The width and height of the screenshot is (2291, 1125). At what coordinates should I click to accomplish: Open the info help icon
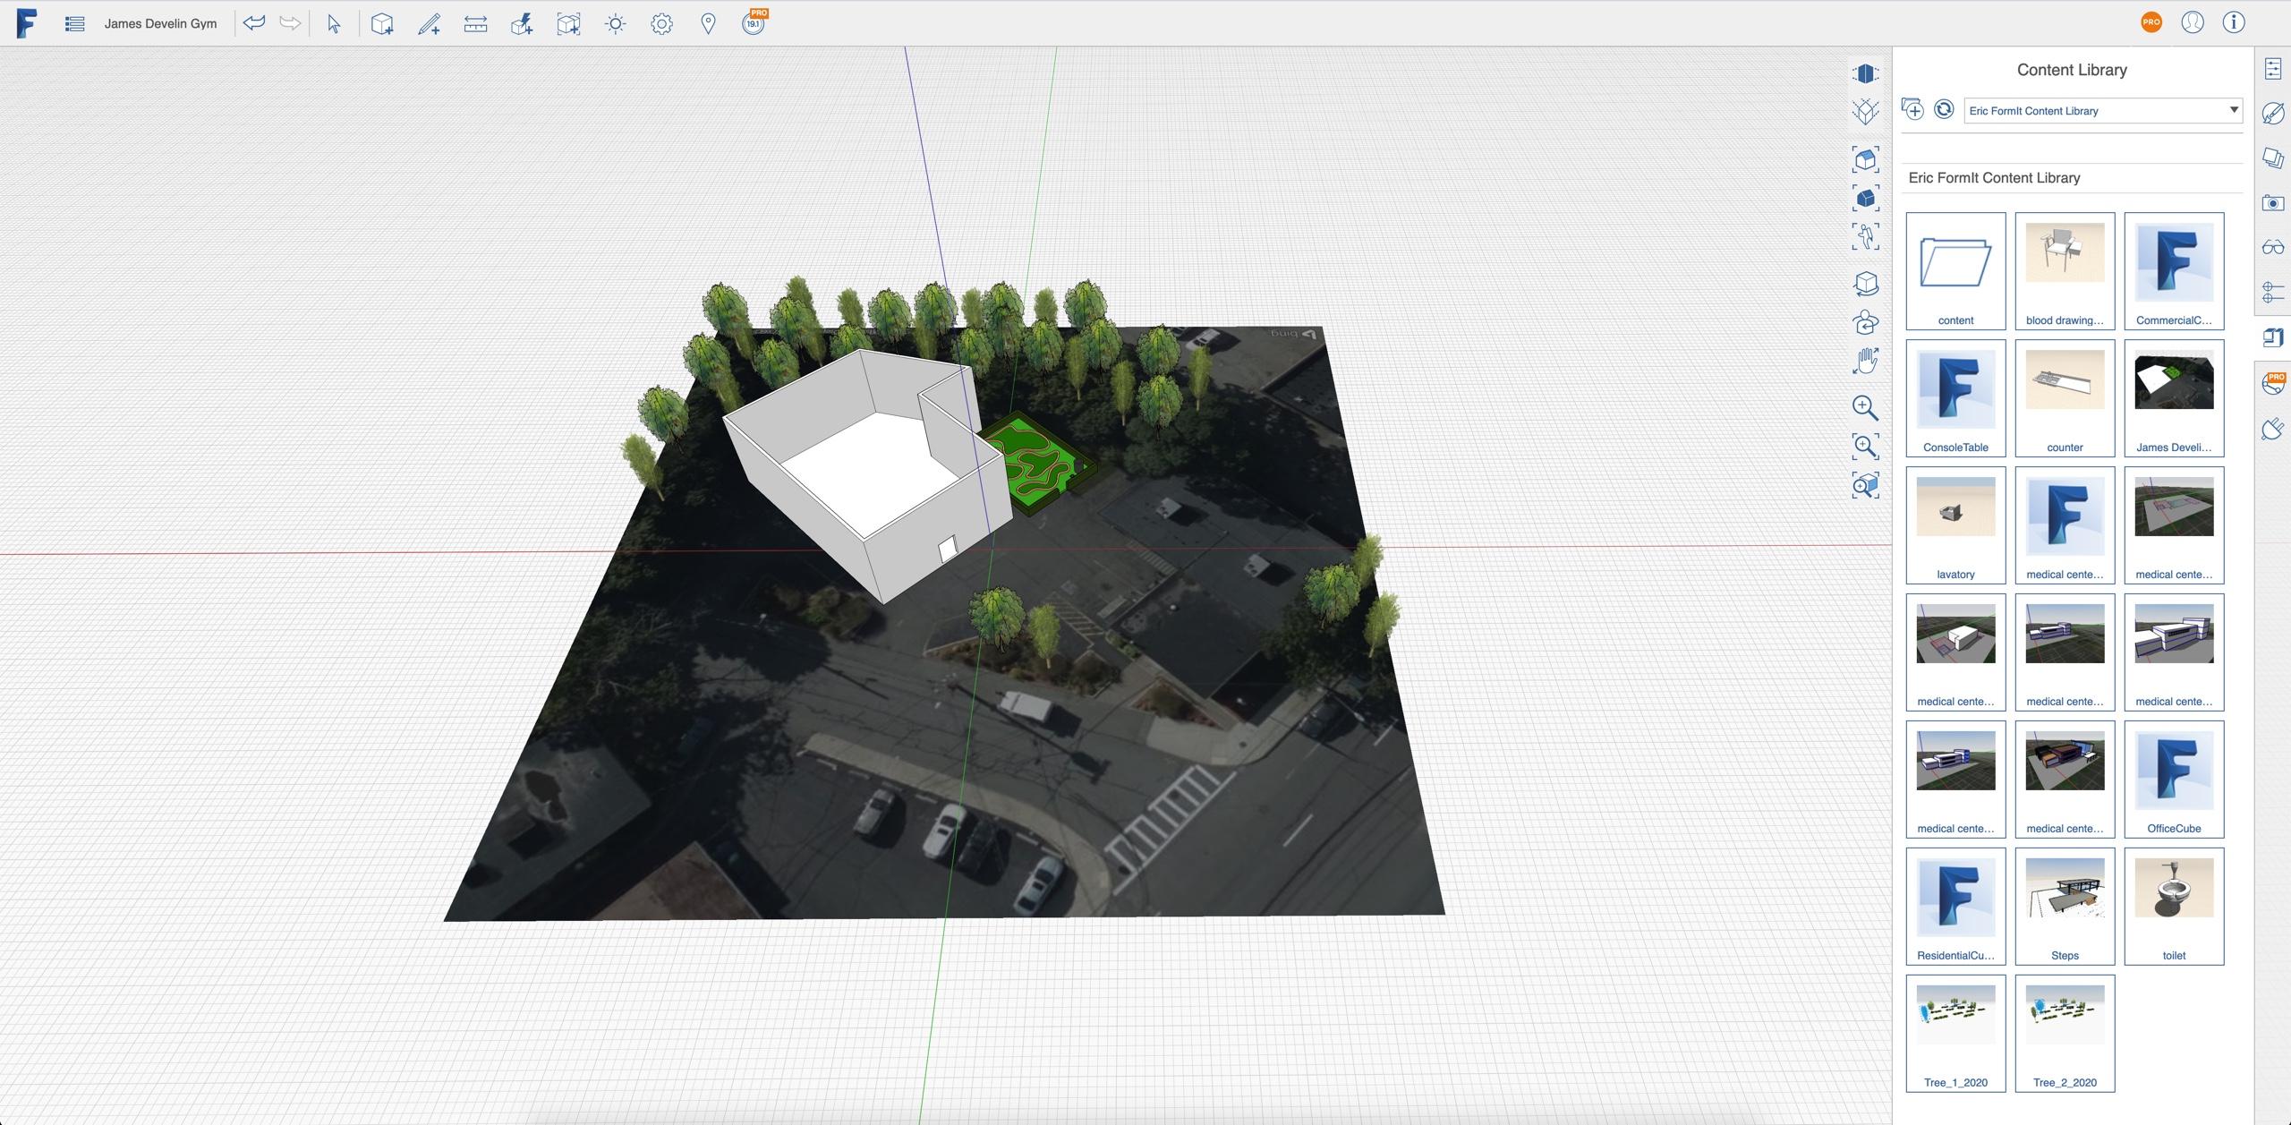2234,22
